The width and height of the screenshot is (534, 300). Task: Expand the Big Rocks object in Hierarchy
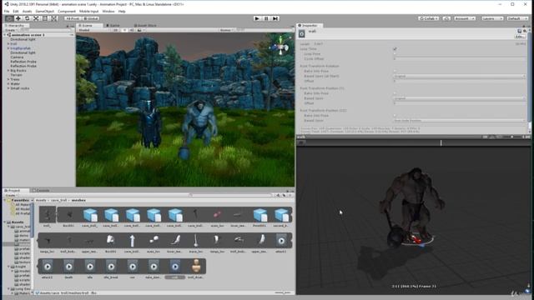point(8,70)
